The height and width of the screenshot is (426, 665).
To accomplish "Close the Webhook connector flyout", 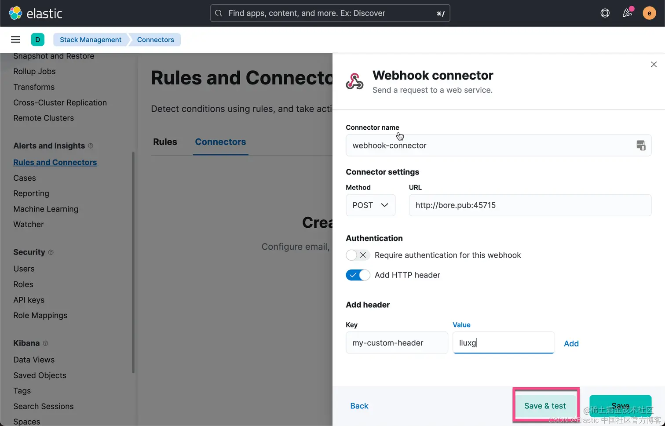I will (x=654, y=65).
